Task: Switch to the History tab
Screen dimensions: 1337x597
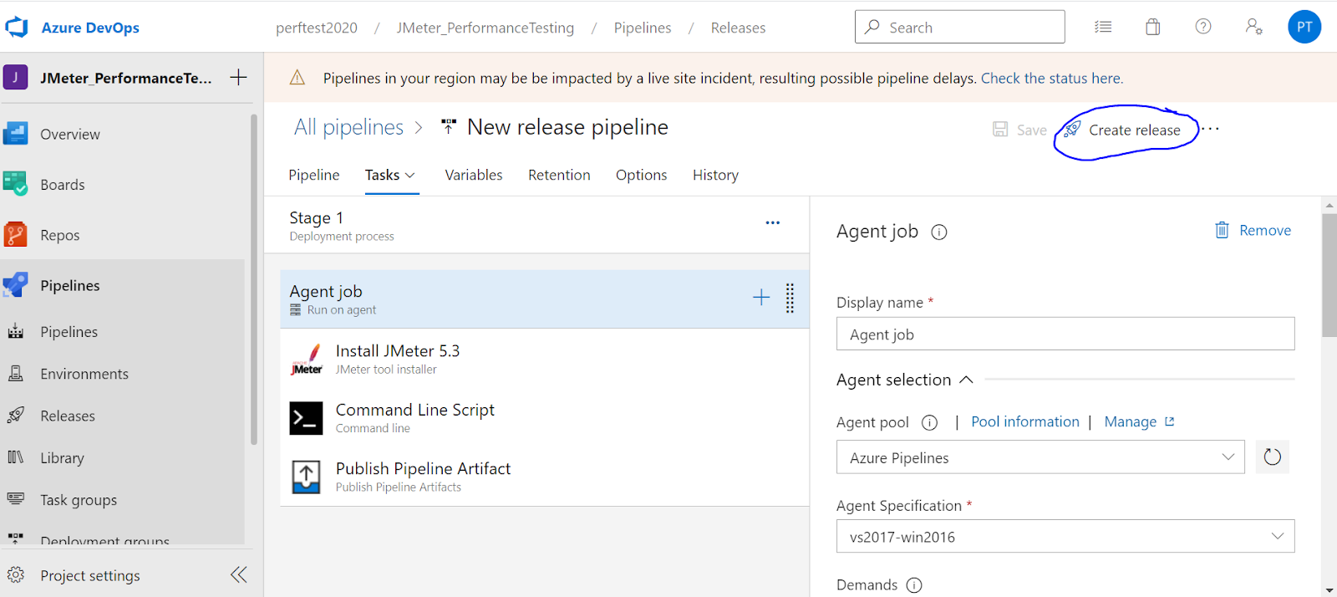Action: click(715, 175)
